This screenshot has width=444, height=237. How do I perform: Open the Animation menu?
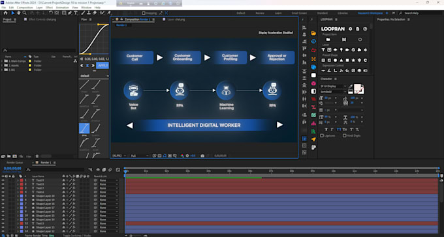62,8
